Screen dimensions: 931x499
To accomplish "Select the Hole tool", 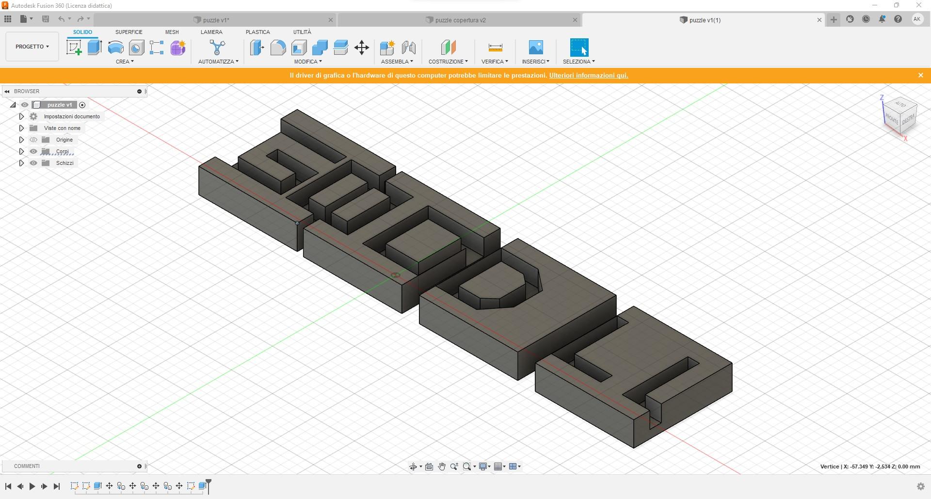I will (136, 48).
